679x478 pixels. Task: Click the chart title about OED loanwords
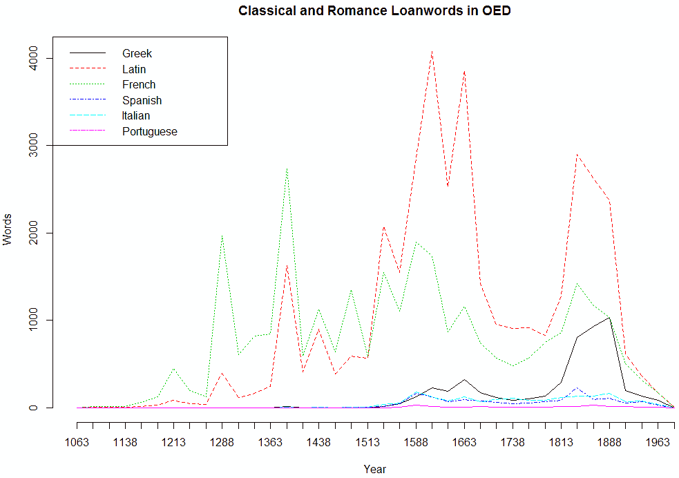coord(374,11)
